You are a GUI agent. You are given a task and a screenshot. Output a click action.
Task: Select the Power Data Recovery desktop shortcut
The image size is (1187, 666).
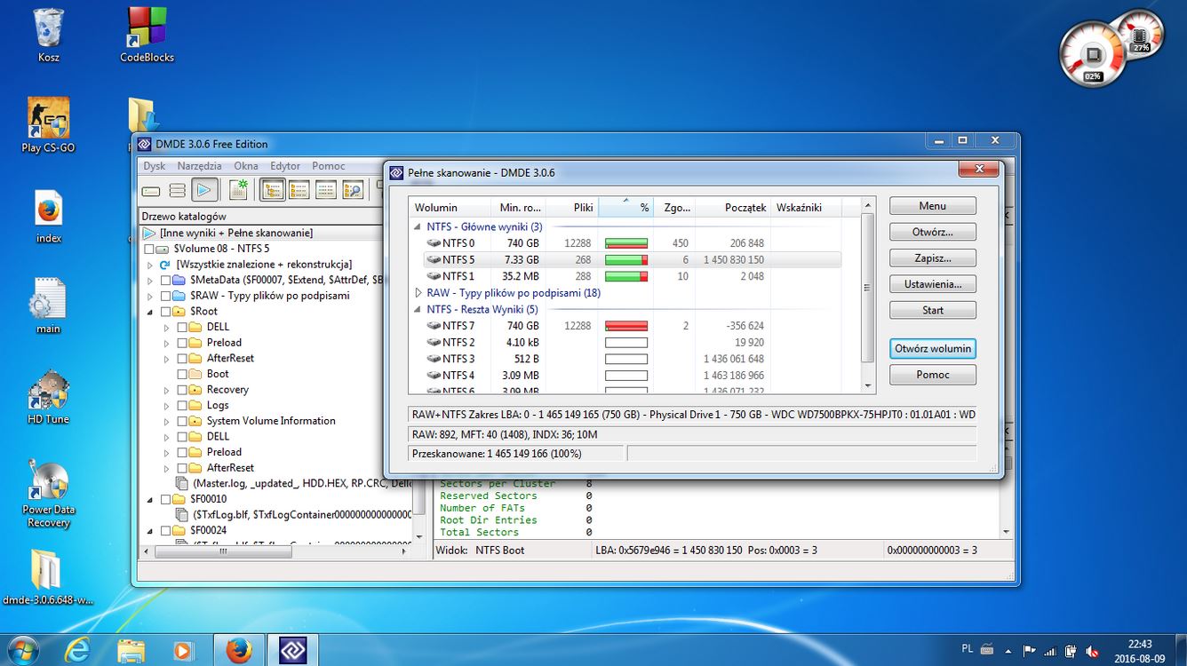48,495
